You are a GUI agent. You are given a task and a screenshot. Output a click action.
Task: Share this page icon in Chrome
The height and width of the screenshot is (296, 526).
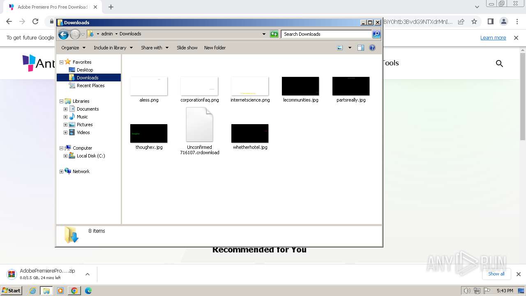point(461,21)
